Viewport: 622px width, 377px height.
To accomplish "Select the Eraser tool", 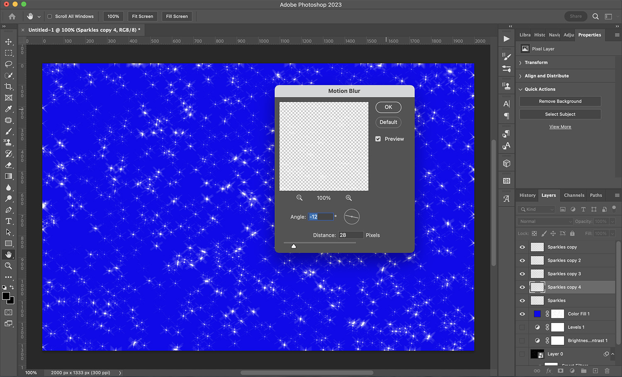I will click(8, 165).
